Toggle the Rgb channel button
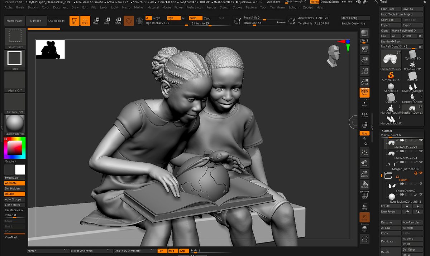Screen dimensions: 430x256 click(x=174, y=18)
